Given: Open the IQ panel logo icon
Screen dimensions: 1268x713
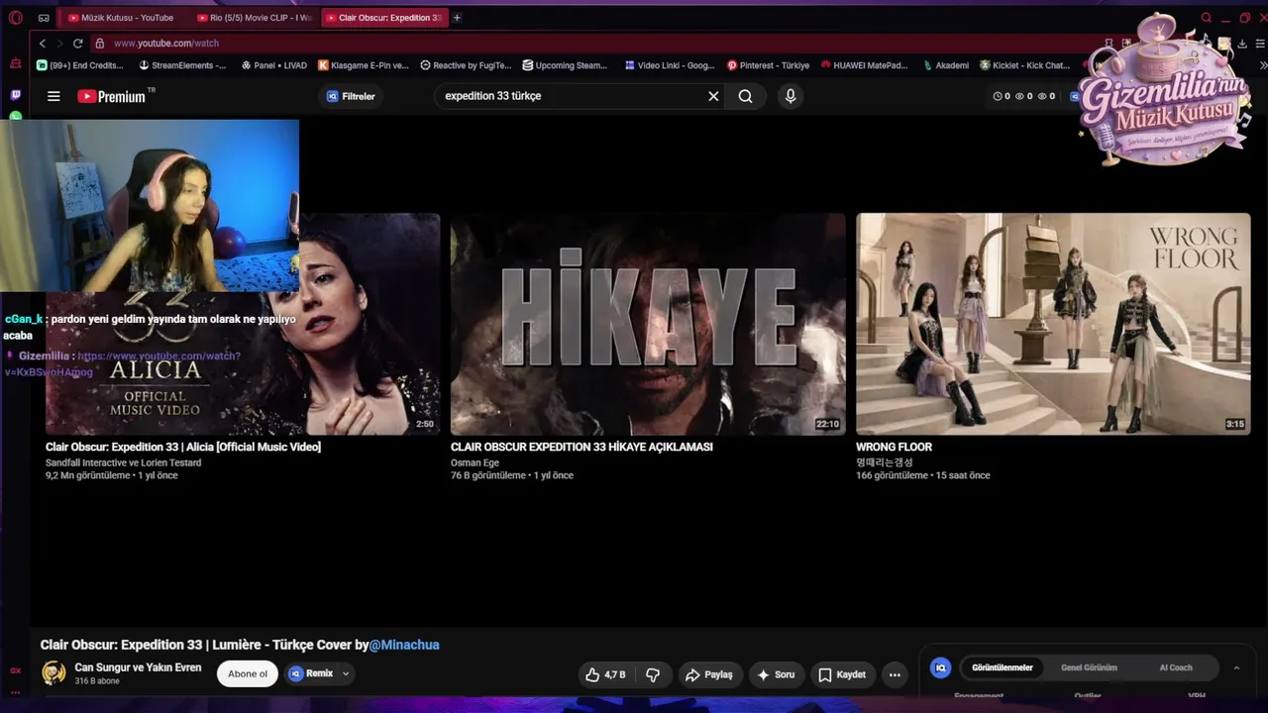Looking at the screenshot, I should point(941,667).
